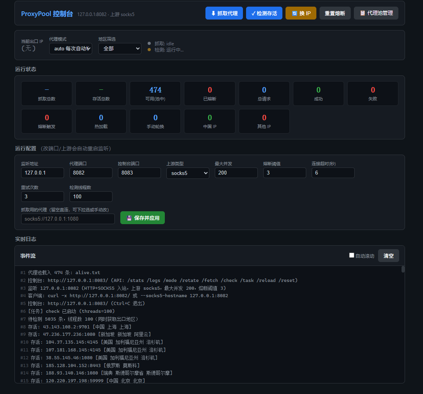Click the 抓取: idle status text
The height and width of the screenshot is (394, 423).
click(164, 43)
